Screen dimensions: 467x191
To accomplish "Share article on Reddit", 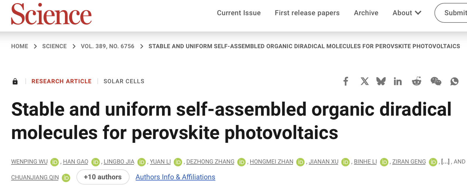I will click(416, 81).
